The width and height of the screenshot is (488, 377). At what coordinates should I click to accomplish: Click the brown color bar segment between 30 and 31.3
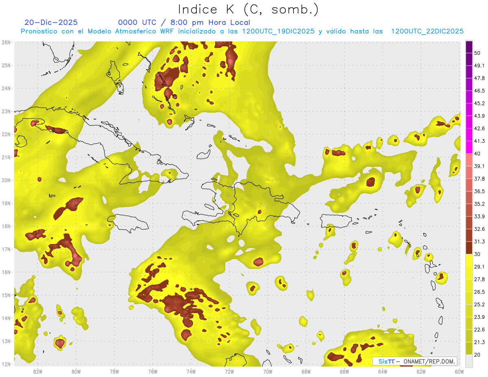point(469,248)
